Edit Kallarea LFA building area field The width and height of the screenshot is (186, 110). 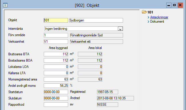coord(56,73)
